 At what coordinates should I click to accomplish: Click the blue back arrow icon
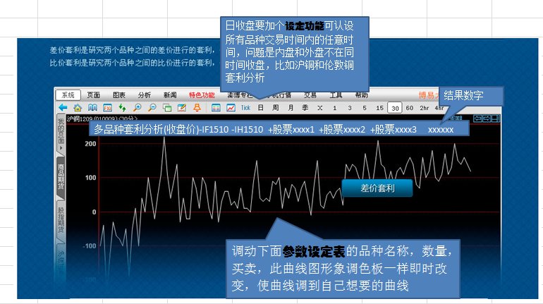[63, 108]
